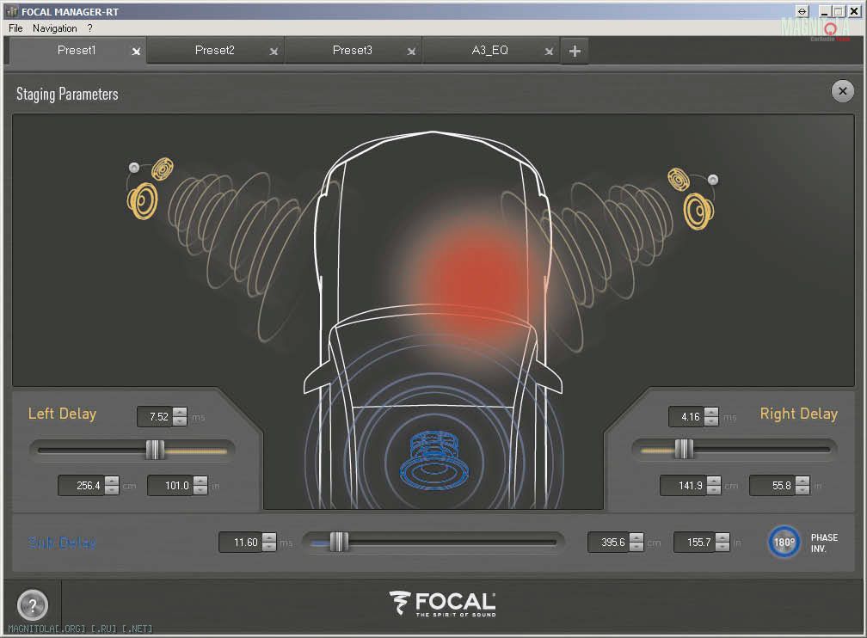This screenshot has width=867, height=638.
Task: Click the Left Delay 256.4 cm spinner arrows
Action: 112,486
